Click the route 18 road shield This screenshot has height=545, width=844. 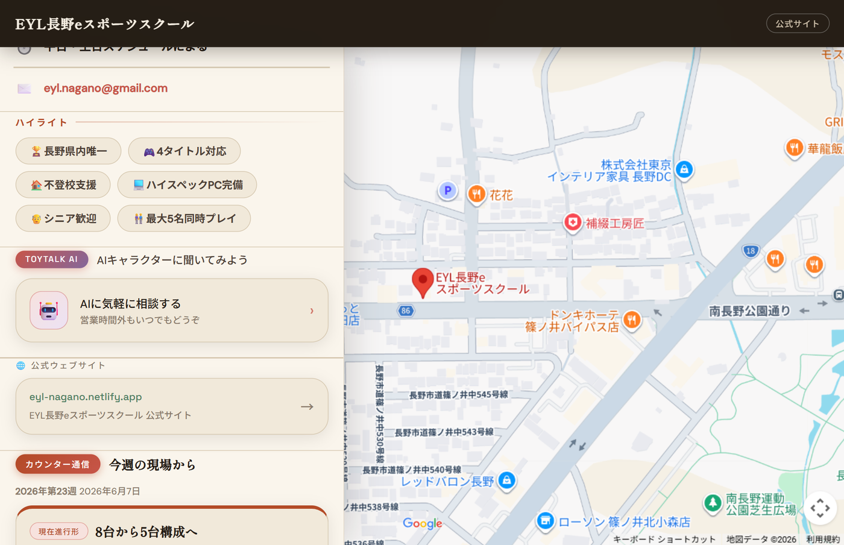(750, 251)
